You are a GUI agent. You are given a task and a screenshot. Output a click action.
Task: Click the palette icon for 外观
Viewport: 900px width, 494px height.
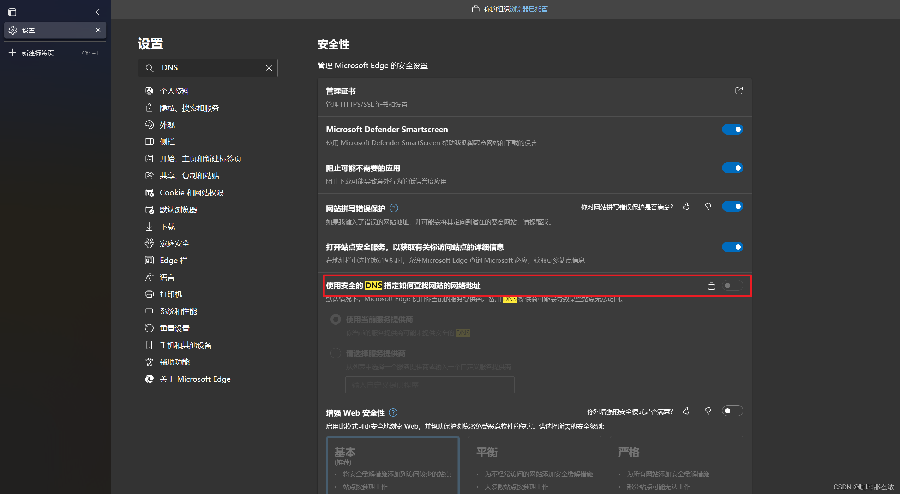[149, 125]
